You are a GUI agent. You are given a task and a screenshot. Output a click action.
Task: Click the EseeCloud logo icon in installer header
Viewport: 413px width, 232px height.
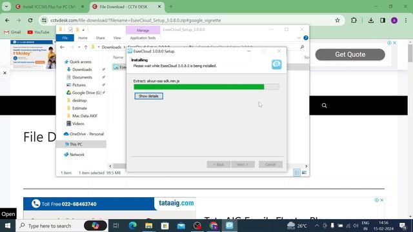click(277, 64)
